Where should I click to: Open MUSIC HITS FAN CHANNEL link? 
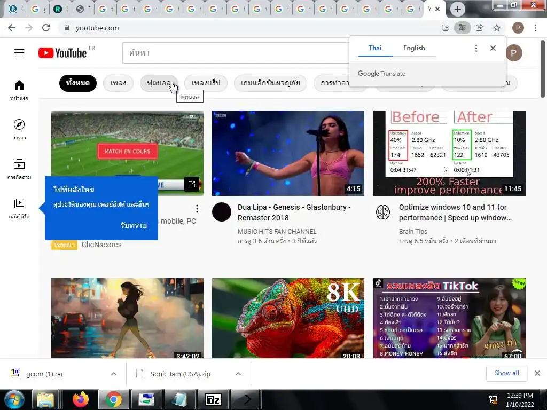(277, 232)
